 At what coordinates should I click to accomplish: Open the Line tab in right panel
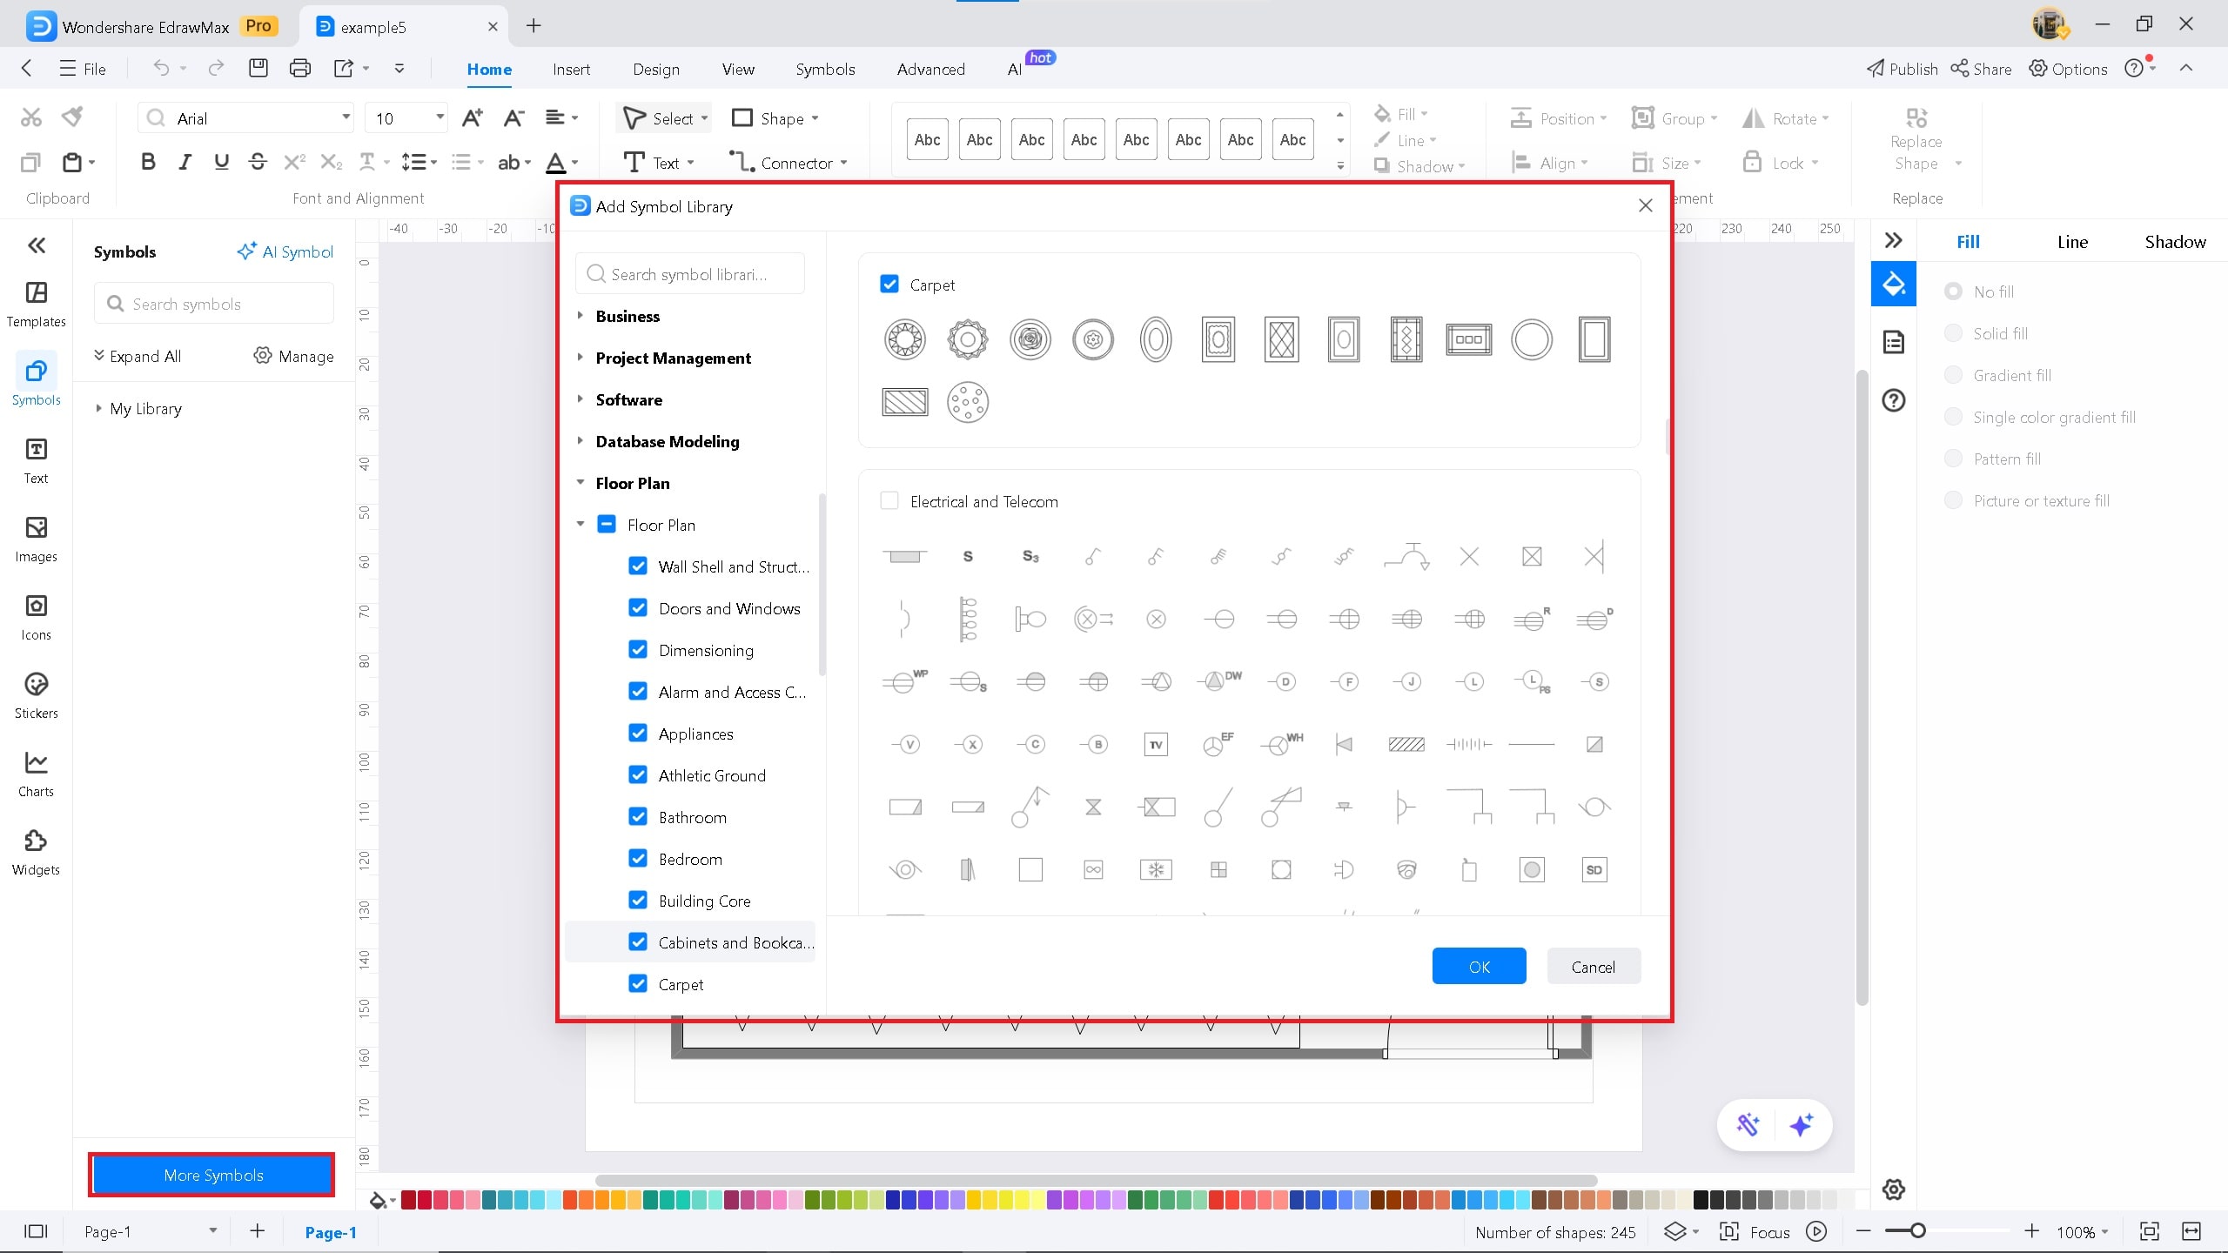(2072, 242)
